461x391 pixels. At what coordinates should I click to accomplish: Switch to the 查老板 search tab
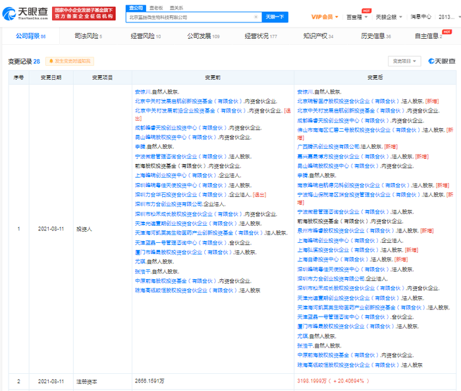coord(156,8)
